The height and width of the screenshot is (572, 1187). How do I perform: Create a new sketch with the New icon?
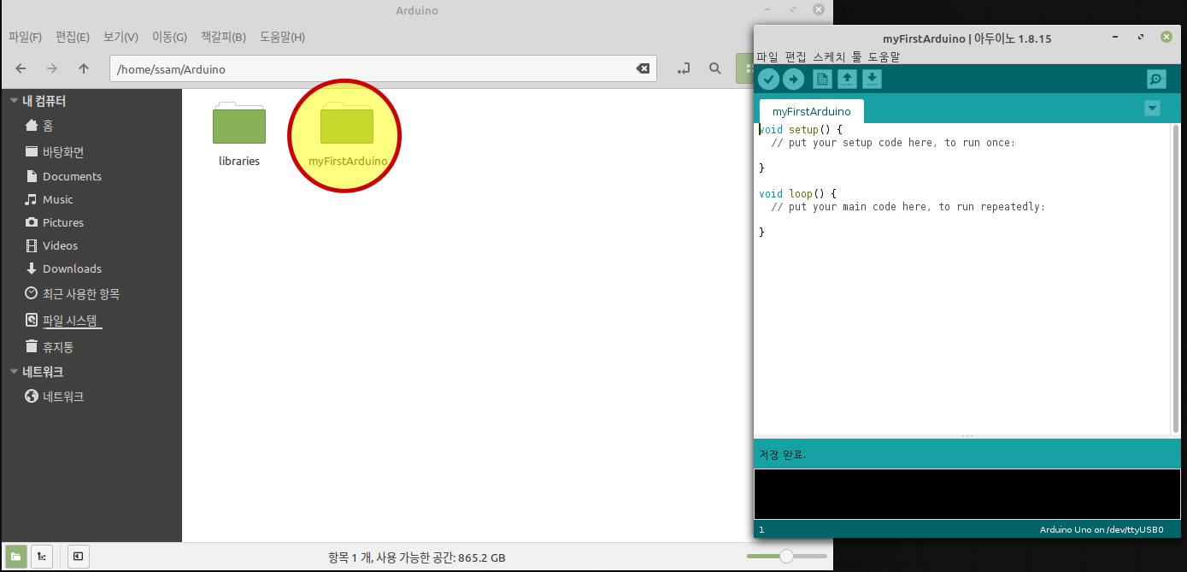822,80
